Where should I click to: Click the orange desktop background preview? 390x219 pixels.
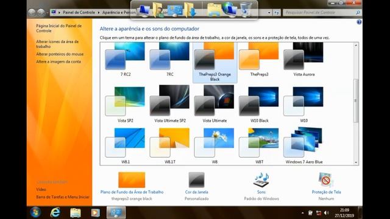point(132,180)
